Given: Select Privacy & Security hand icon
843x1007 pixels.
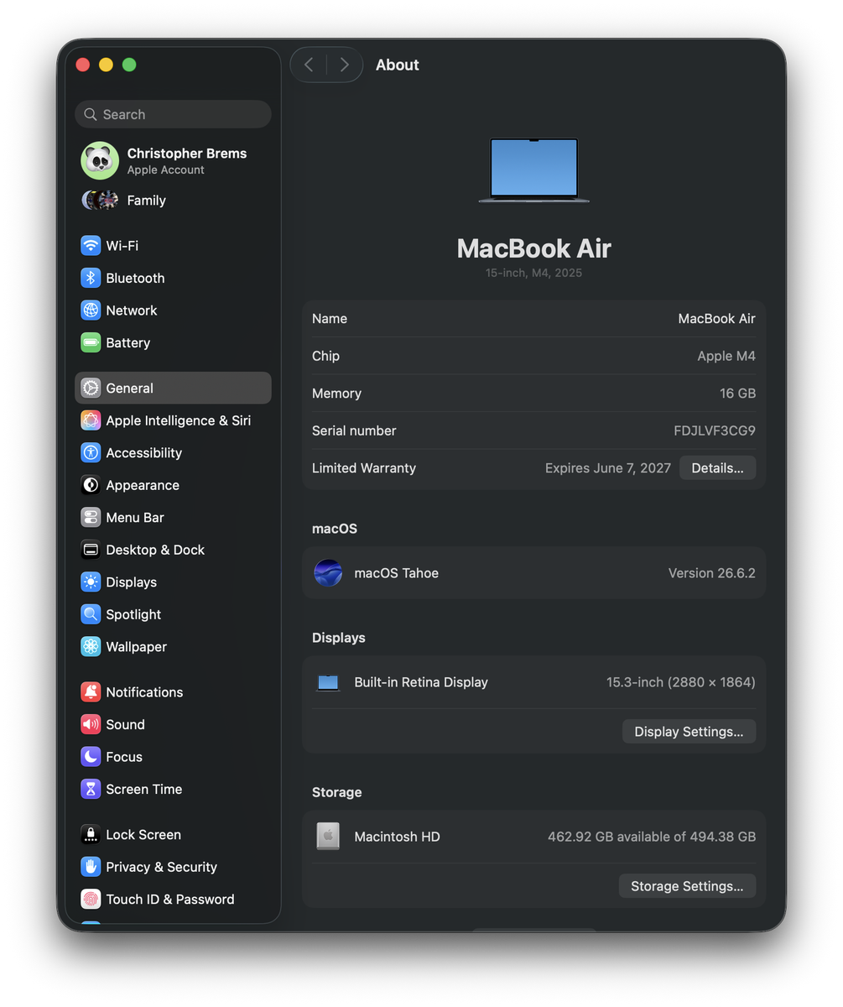Looking at the screenshot, I should [91, 867].
